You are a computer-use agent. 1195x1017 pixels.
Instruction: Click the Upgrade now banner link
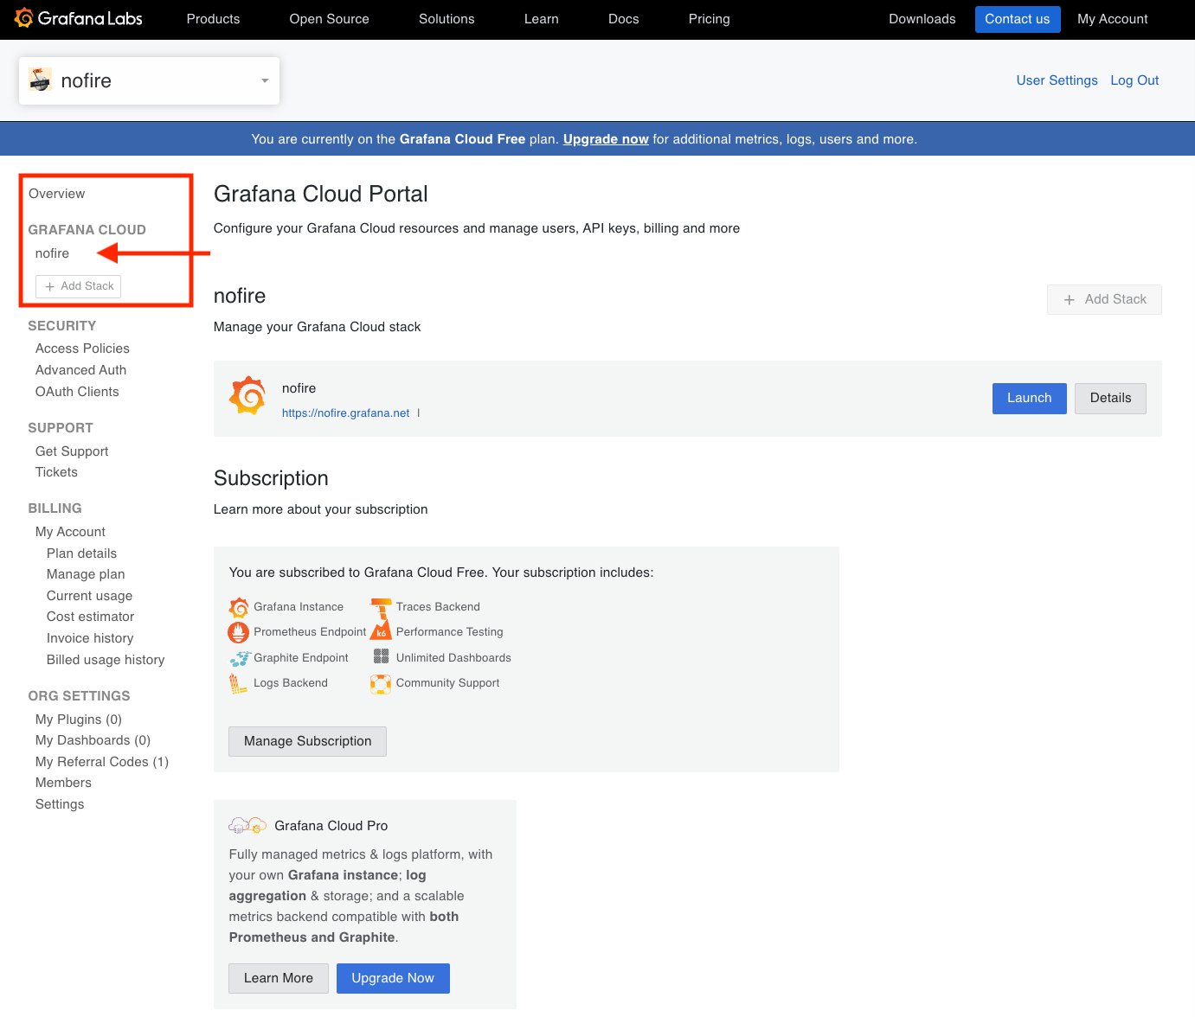pos(606,139)
